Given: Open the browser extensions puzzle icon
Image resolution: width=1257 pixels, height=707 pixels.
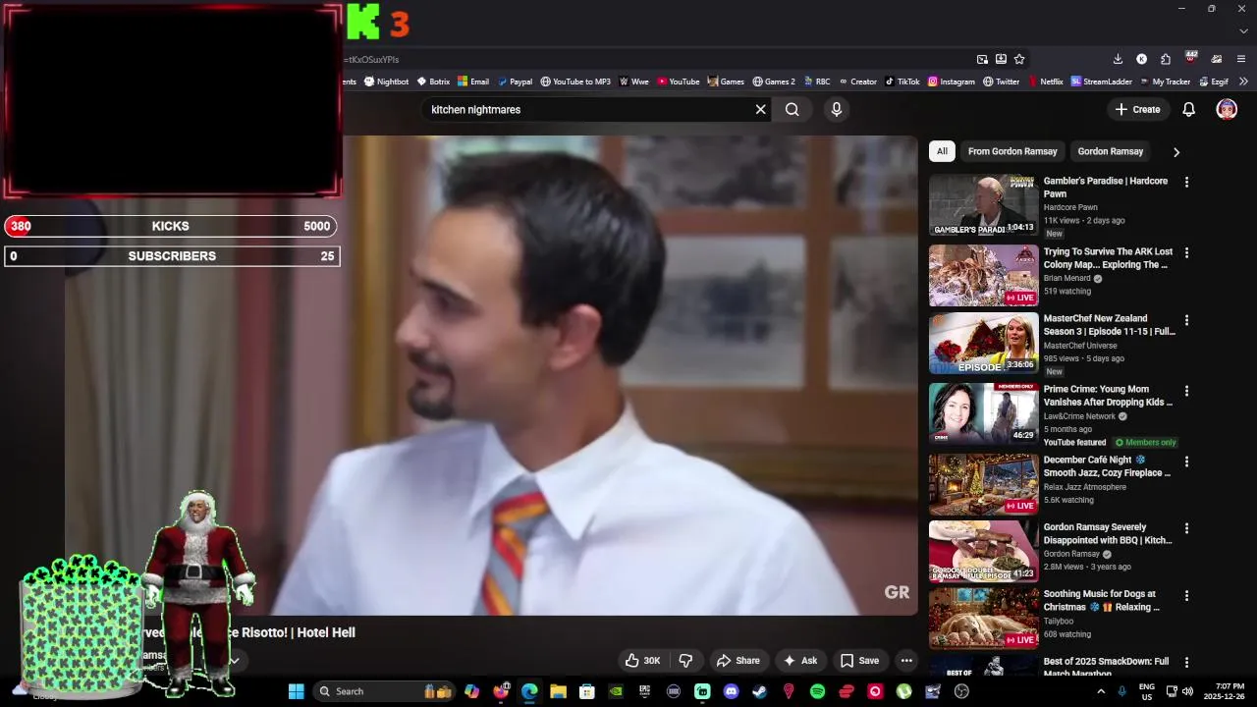Looking at the screenshot, I should click(1166, 59).
